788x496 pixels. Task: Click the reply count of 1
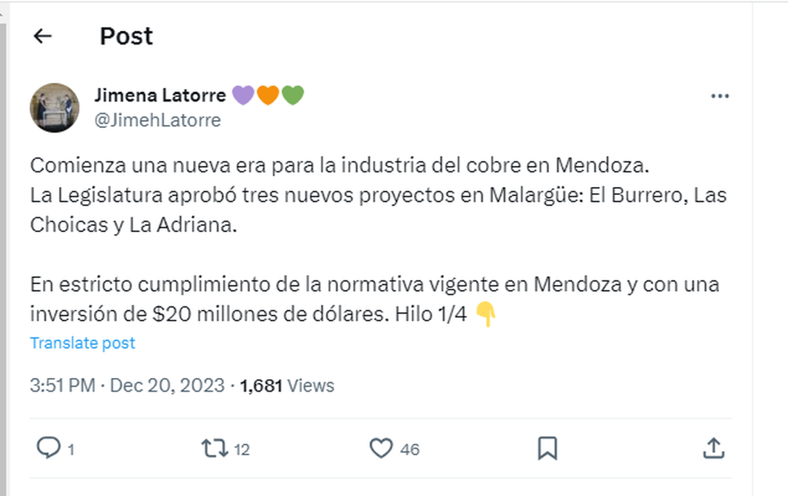click(70, 450)
